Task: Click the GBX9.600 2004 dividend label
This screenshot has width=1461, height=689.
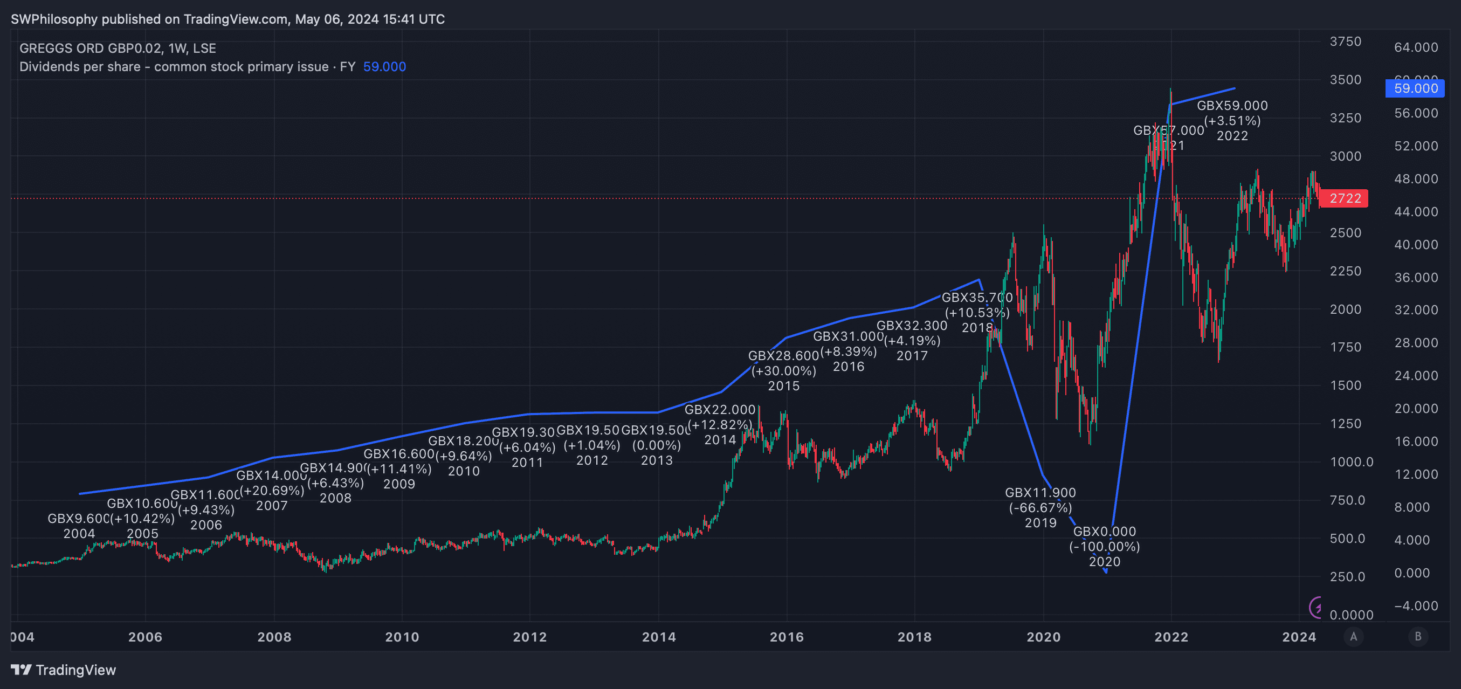Action: point(79,525)
